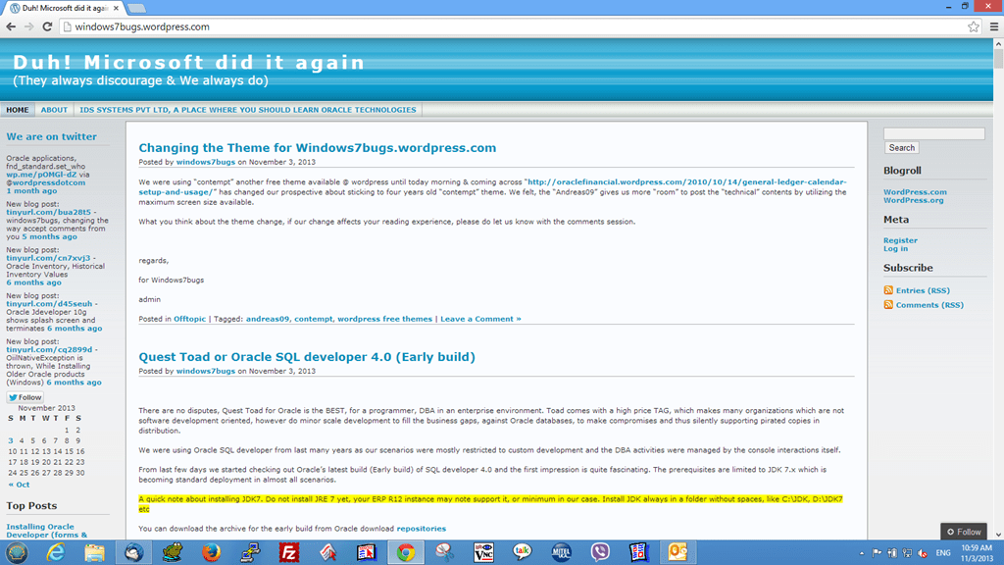
Task: Open the Offtopic category link
Action: (x=189, y=319)
